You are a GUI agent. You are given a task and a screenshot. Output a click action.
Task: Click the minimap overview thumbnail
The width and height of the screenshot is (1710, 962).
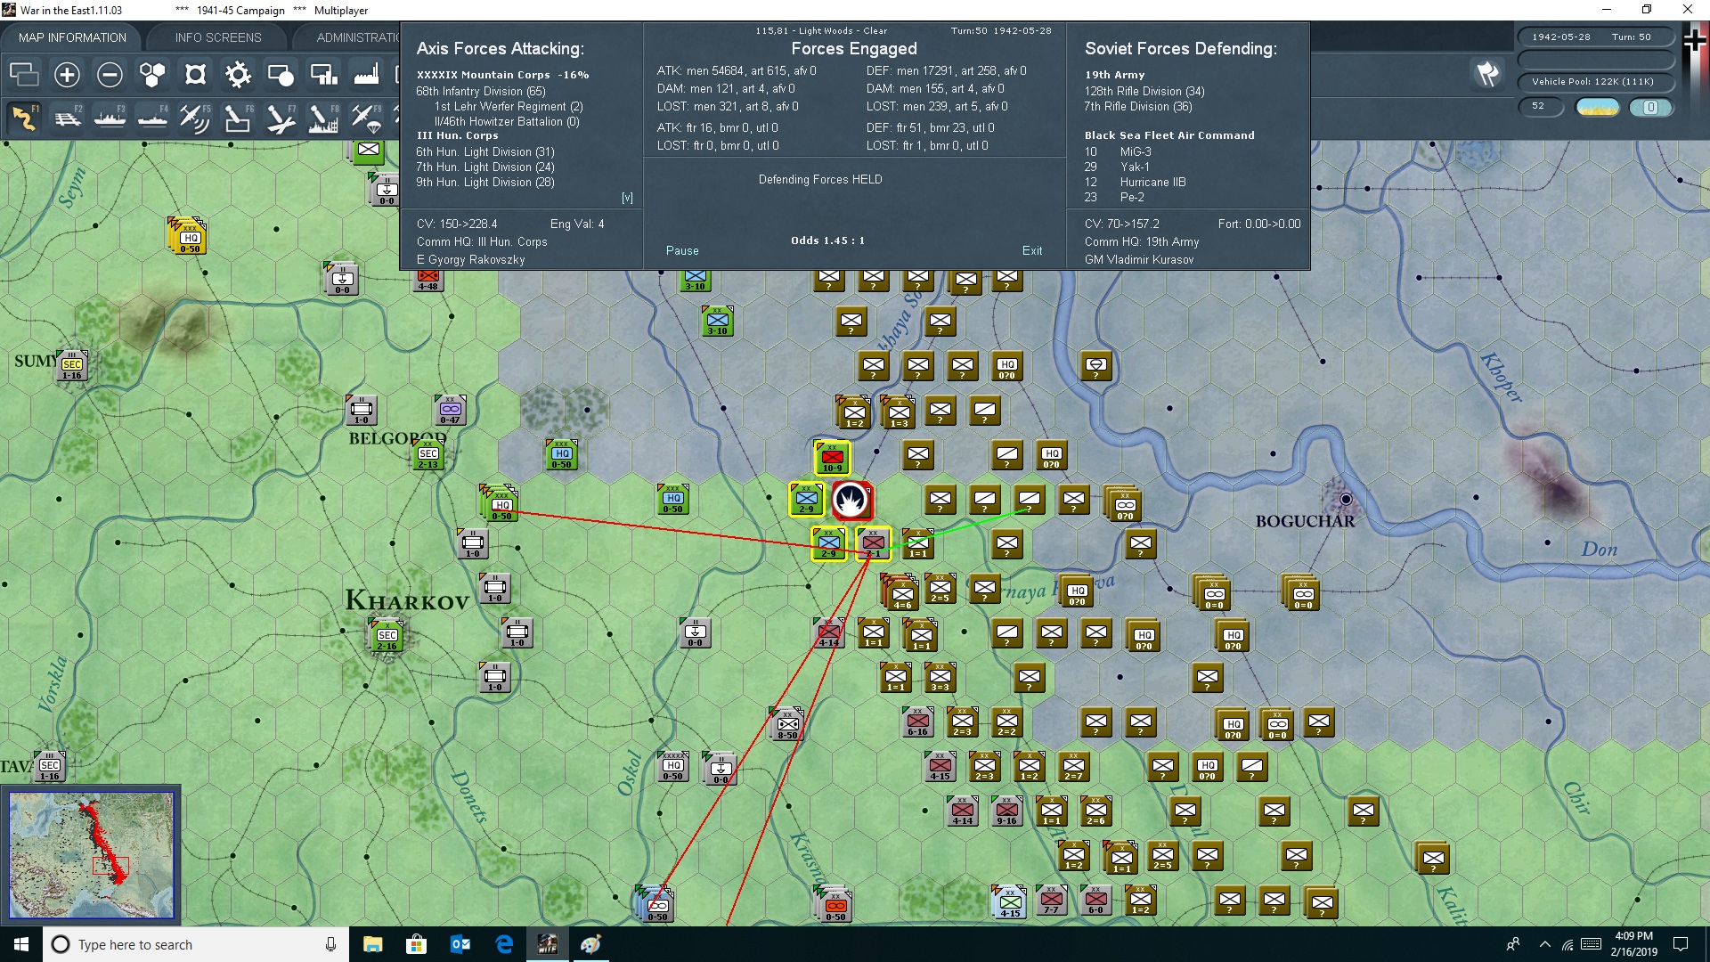pos(91,855)
